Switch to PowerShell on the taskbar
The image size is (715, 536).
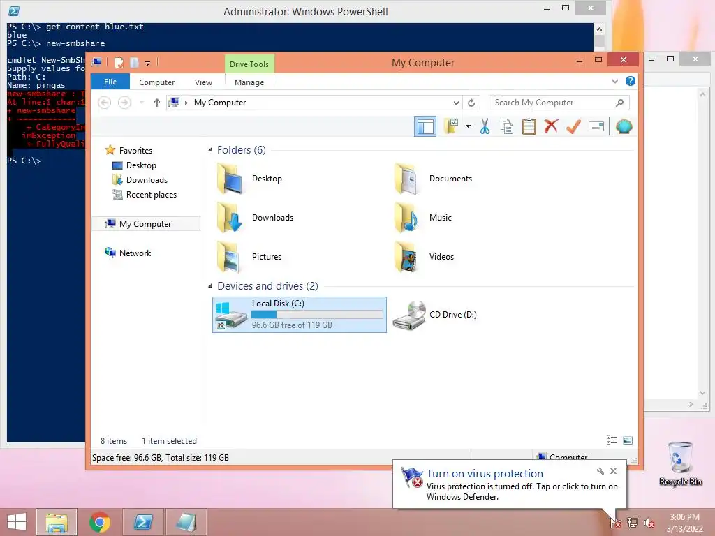point(142,522)
